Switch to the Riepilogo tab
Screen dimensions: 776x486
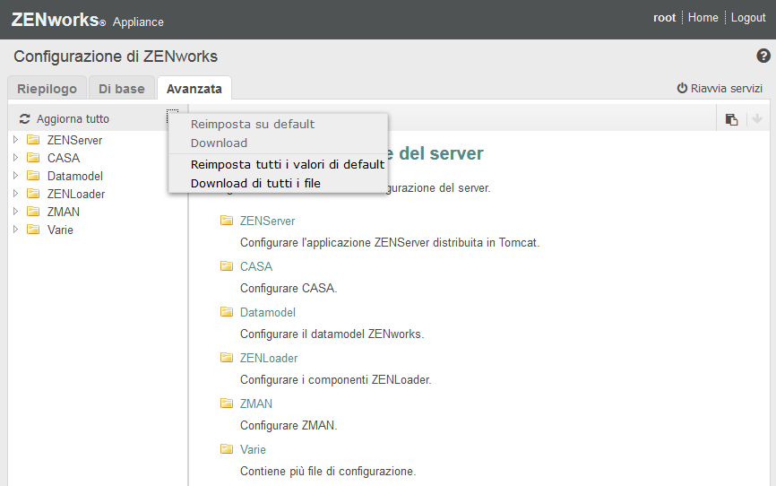[47, 89]
